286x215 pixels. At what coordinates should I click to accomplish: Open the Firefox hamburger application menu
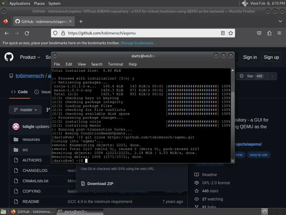pos(279,33)
